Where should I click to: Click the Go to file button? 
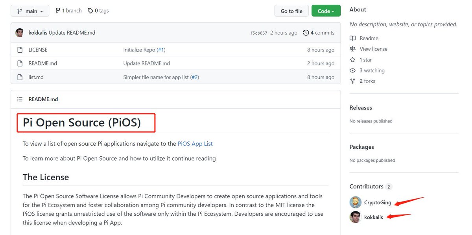tap(291, 11)
